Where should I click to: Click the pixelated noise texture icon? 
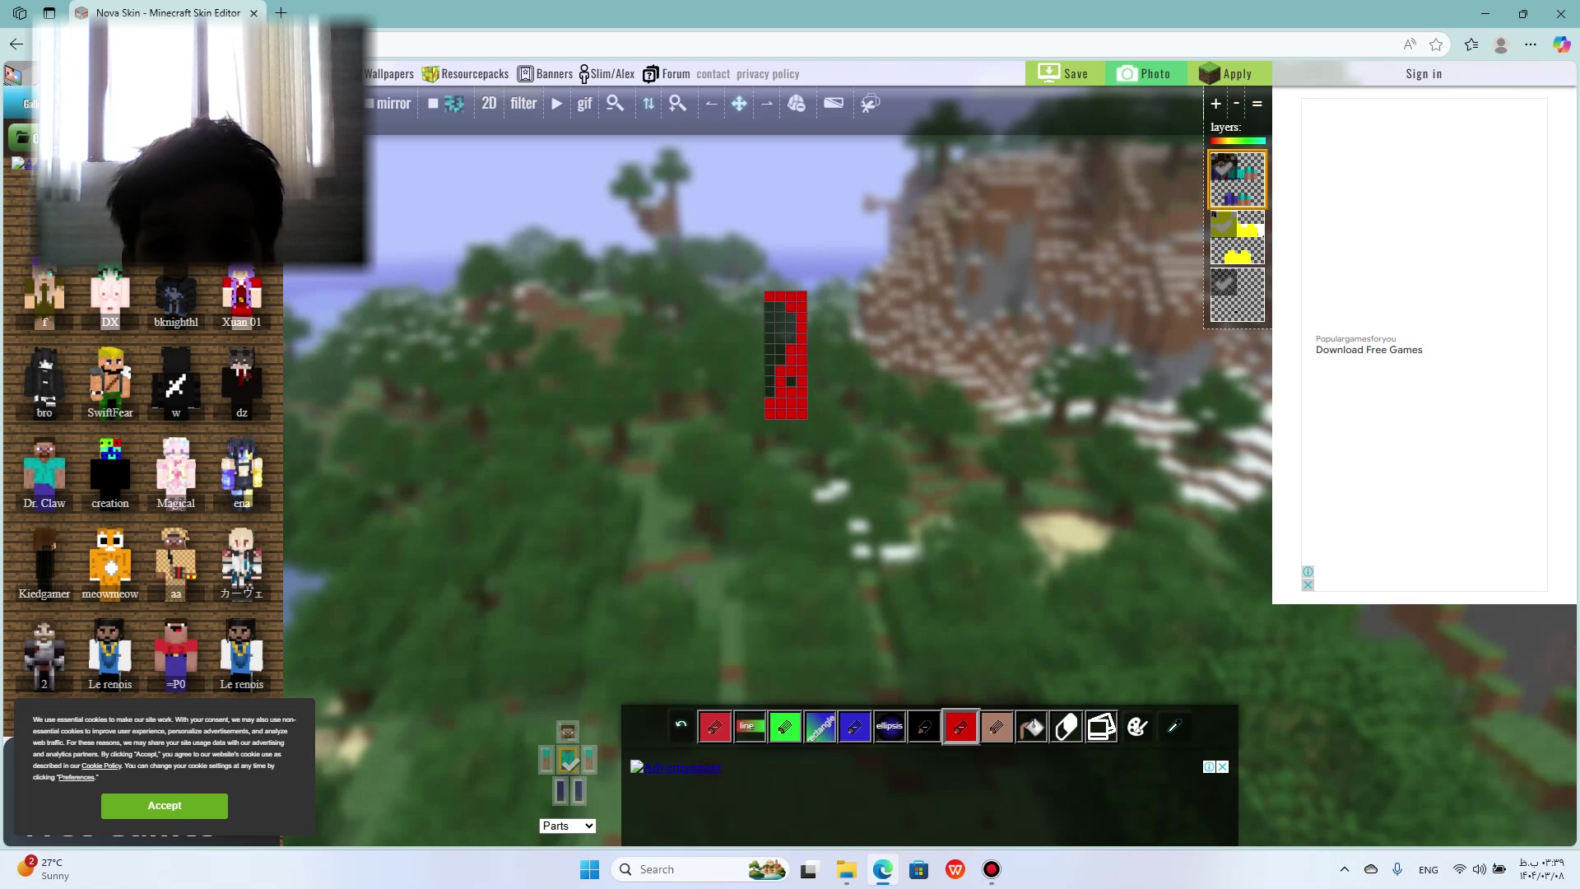coord(453,103)
